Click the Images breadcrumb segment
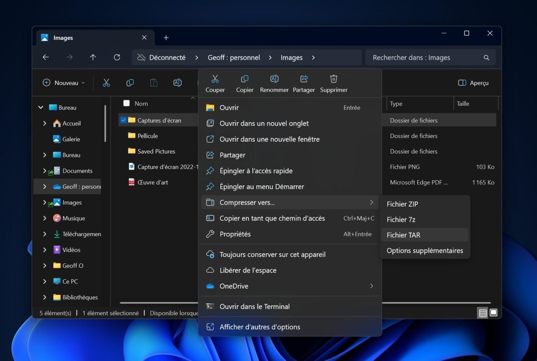The height and width of the screenshot is (361, 537). click(291, 58)
